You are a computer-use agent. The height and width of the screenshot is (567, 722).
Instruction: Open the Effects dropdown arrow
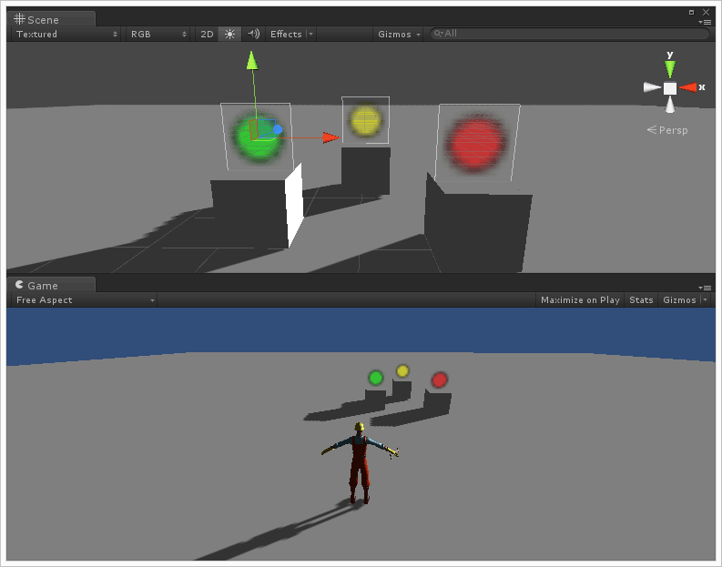click(x=310, y=34)
